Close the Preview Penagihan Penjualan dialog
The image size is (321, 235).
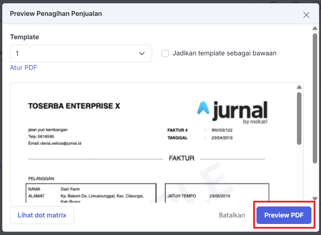tap(306, 15)
